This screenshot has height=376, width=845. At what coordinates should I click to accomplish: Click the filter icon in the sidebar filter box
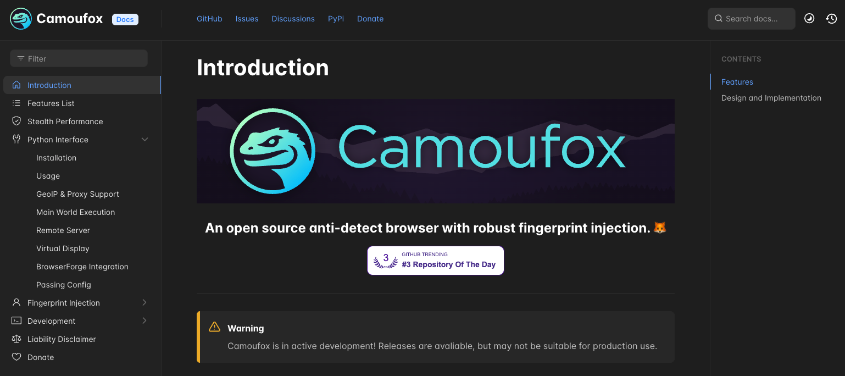tap(20, 58)
